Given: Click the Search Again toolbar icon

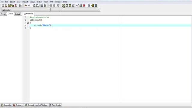Looking at the screenshot, I should pos(42,5).
